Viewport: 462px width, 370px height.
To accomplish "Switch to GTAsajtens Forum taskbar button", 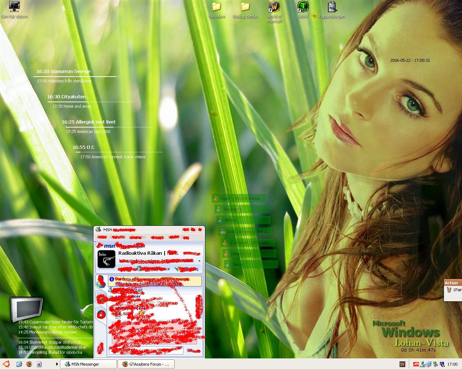I will coord(146,364).
